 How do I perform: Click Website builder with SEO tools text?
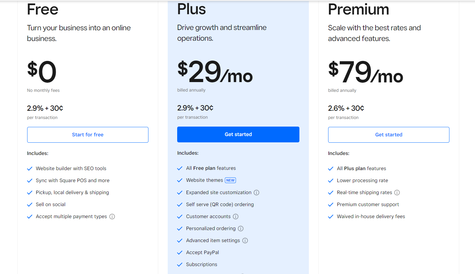pos(71,169)
